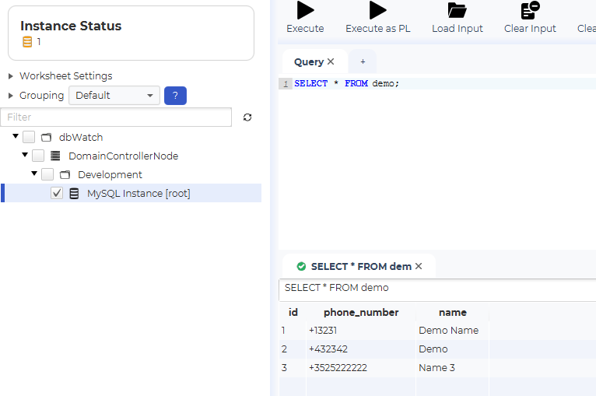The image size is (596, 396).
Task: Click the id column header
Action: click(293, 313)
